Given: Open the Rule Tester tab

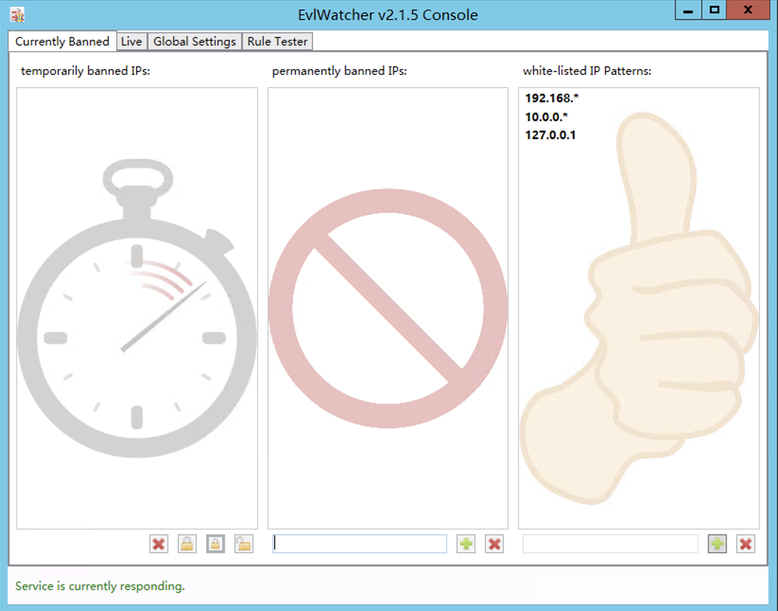Looking at the screenshot, I should click(x=277, y=42).
